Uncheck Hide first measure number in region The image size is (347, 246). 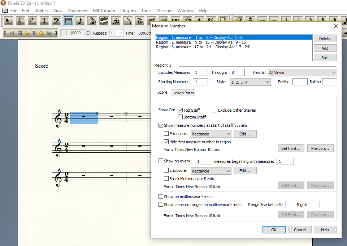(166, 142)
